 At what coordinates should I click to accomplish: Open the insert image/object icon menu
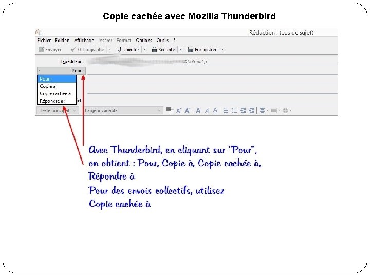pos(274,110)
